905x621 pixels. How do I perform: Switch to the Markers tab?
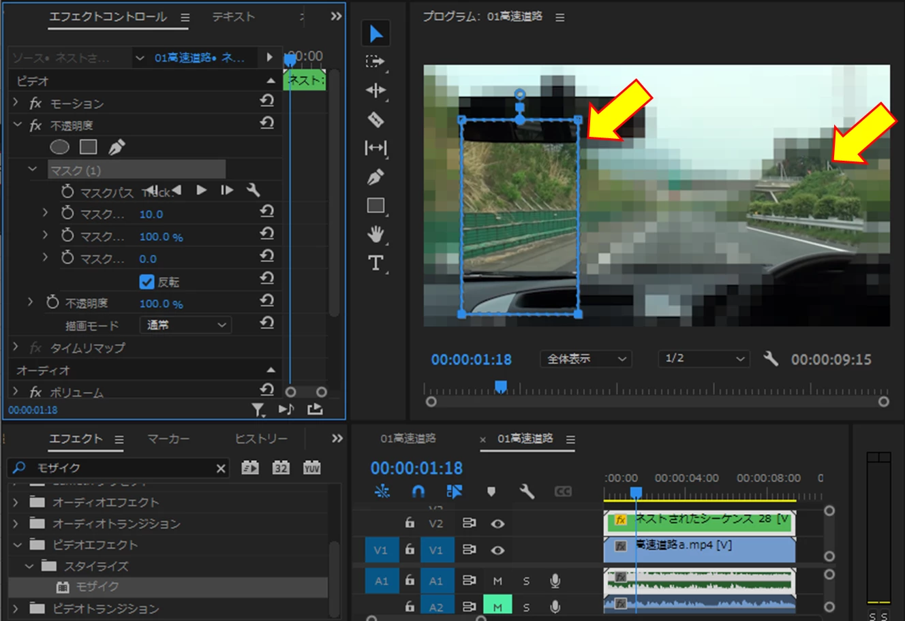pyautogui.click(x=168, y=439)
